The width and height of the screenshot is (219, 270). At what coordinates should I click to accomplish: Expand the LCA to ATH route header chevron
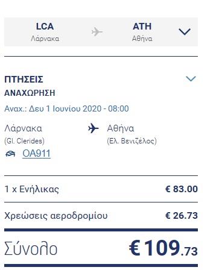185,31
